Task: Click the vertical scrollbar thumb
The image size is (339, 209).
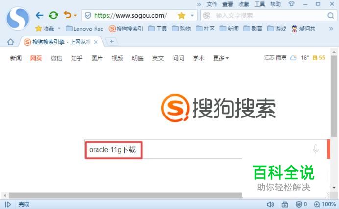Action: pos(334,96)
